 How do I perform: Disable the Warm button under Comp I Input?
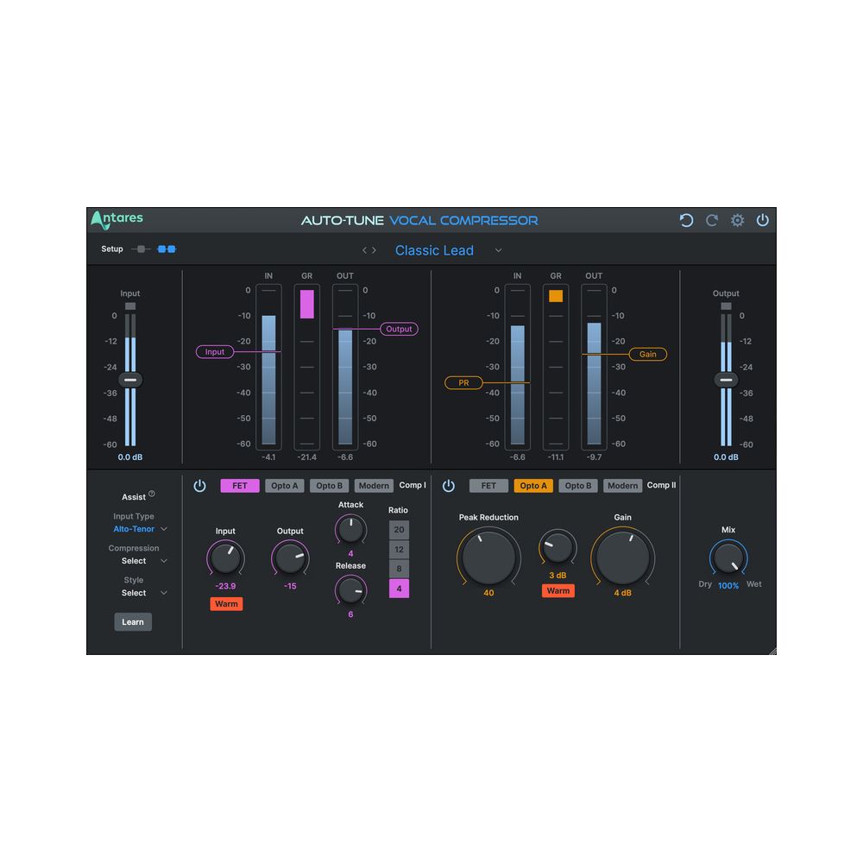(x=226, y=604)
